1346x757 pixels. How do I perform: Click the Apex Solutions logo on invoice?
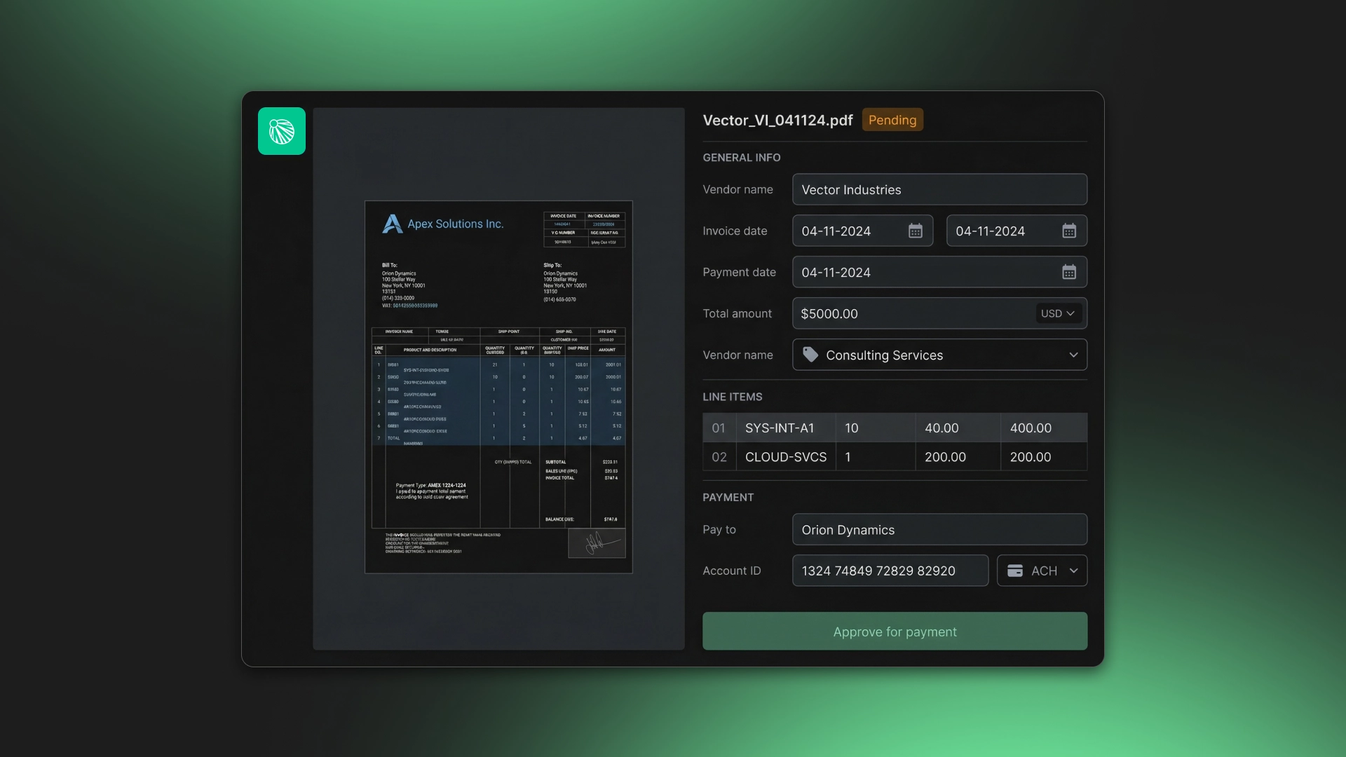click(x=392, y=224)
